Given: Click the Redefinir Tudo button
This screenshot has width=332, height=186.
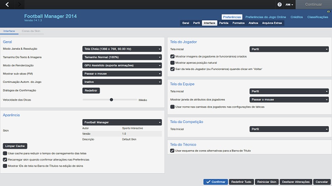Looking at the screenshot, I should (x=241, y=182).
